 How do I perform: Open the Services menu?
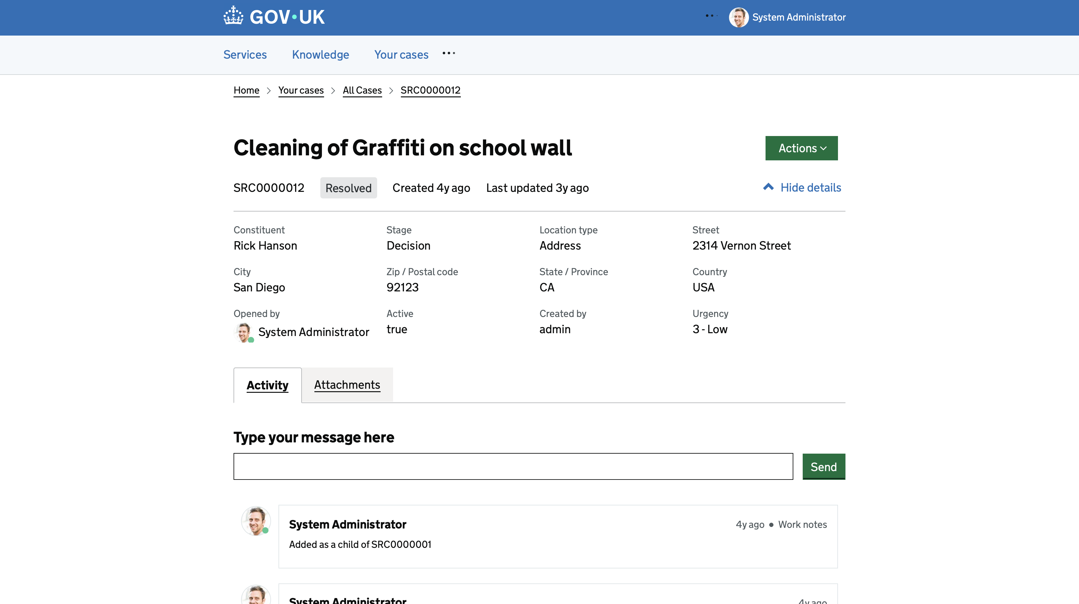[x=245, y=54]
